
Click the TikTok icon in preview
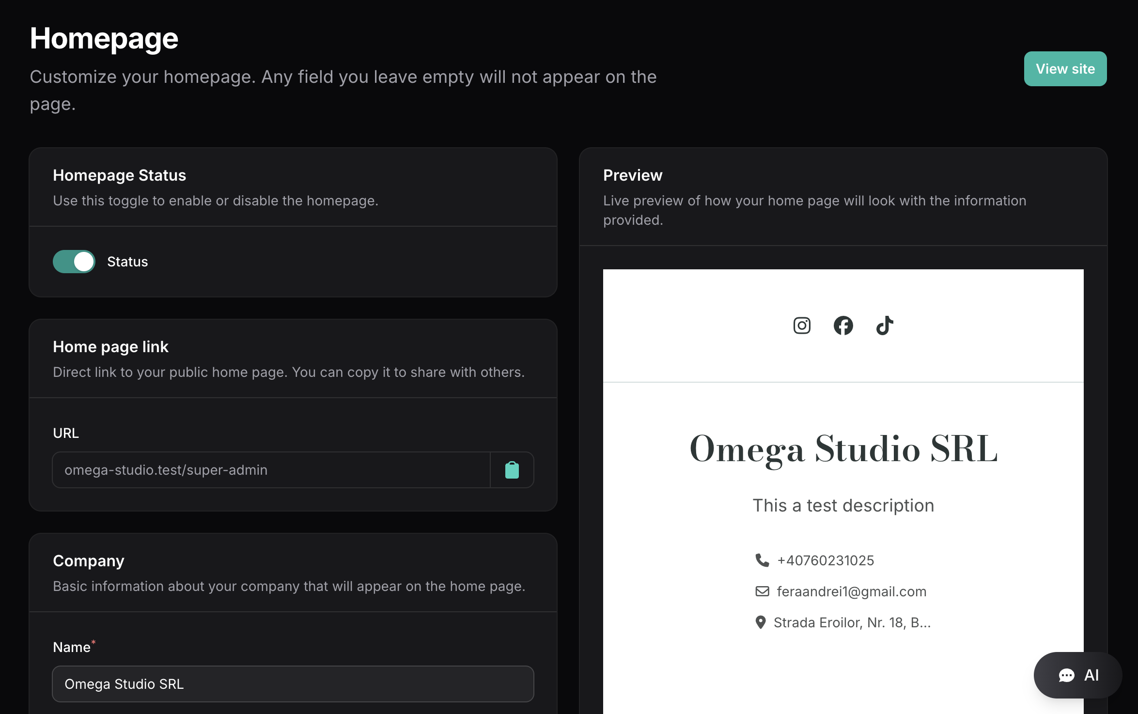[885, 326]
